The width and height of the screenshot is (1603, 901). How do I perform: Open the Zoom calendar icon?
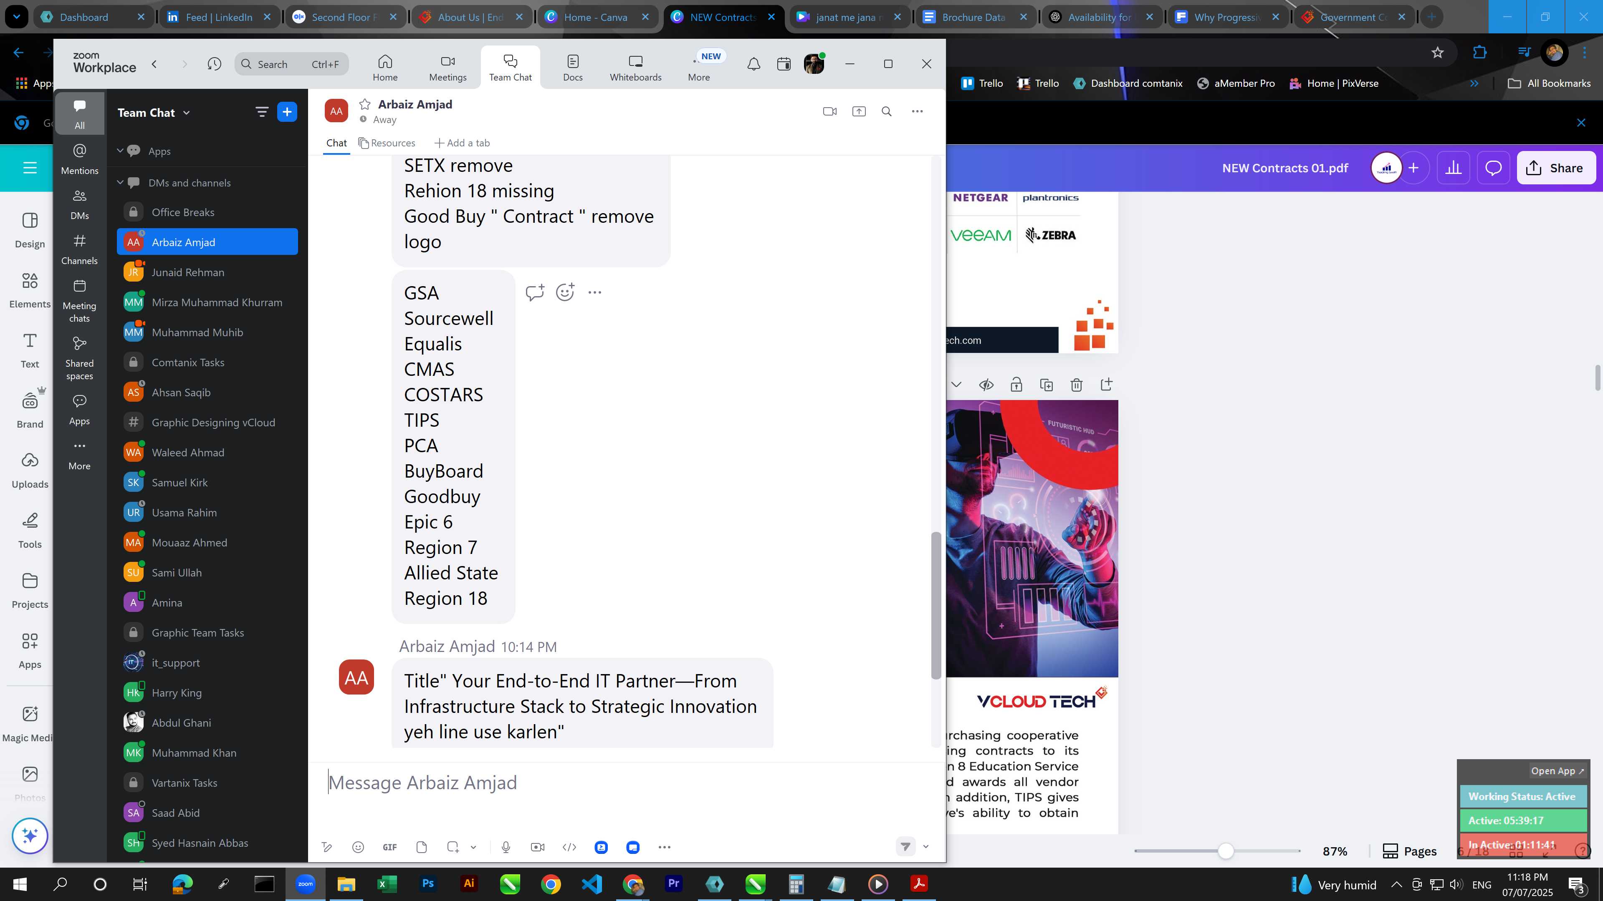click(x=784, y=64)
